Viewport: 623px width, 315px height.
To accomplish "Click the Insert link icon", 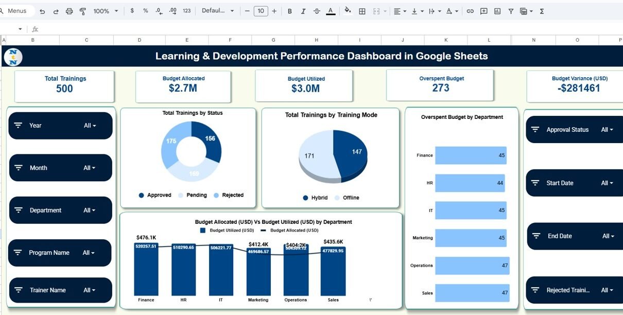I will click(470, 11).
